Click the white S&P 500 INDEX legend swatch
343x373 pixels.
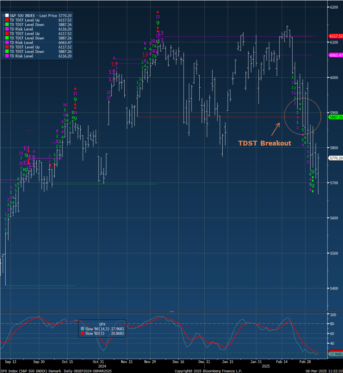coord(7,16)
